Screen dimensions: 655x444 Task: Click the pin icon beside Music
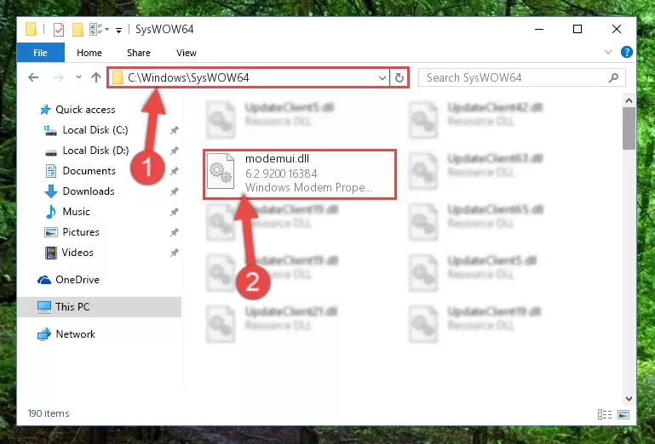pyautogui.click(x=175, y=212)
